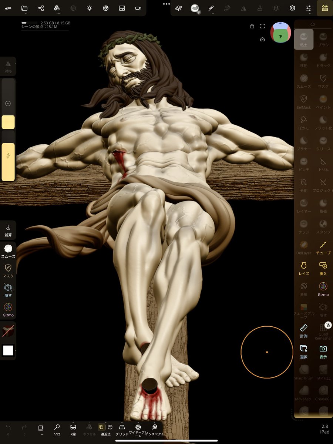This screenshot has height=444, width=333.
Task: Open the 表示 (View) camera tool
Action: (323, 351)
